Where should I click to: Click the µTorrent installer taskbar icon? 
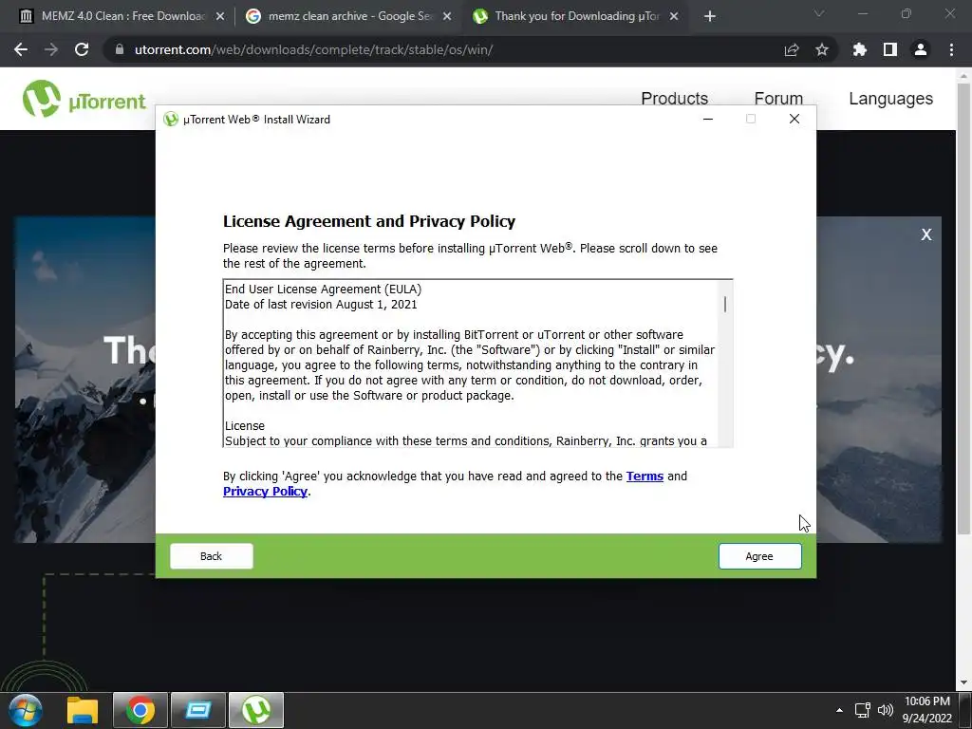click(x=256, y=710)
